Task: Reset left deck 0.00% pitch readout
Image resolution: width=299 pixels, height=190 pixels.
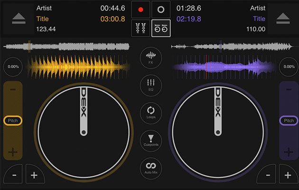Action: [13, 66]
